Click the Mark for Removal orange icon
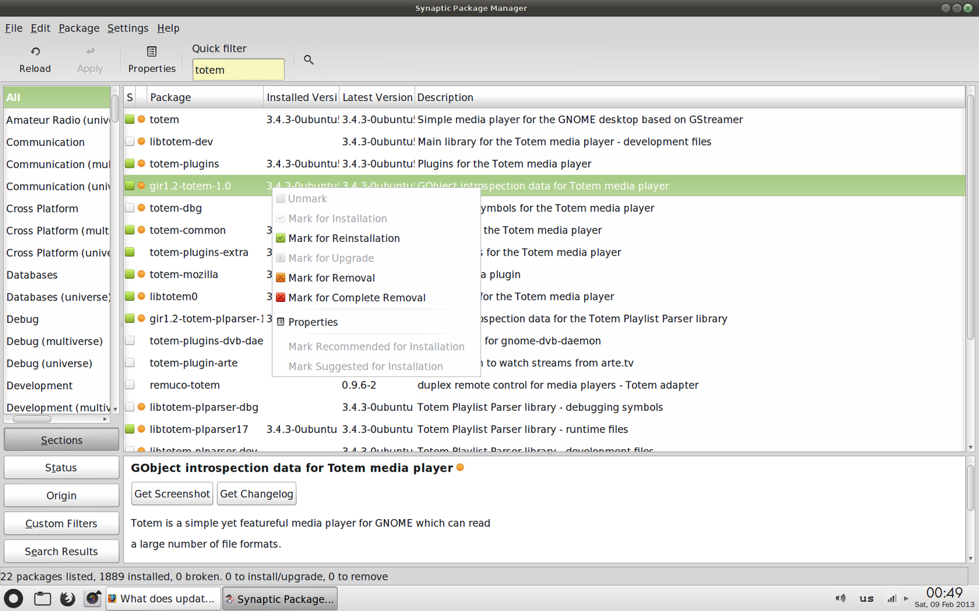The height and width of the screenshot is (611, 979). (281, 278)
